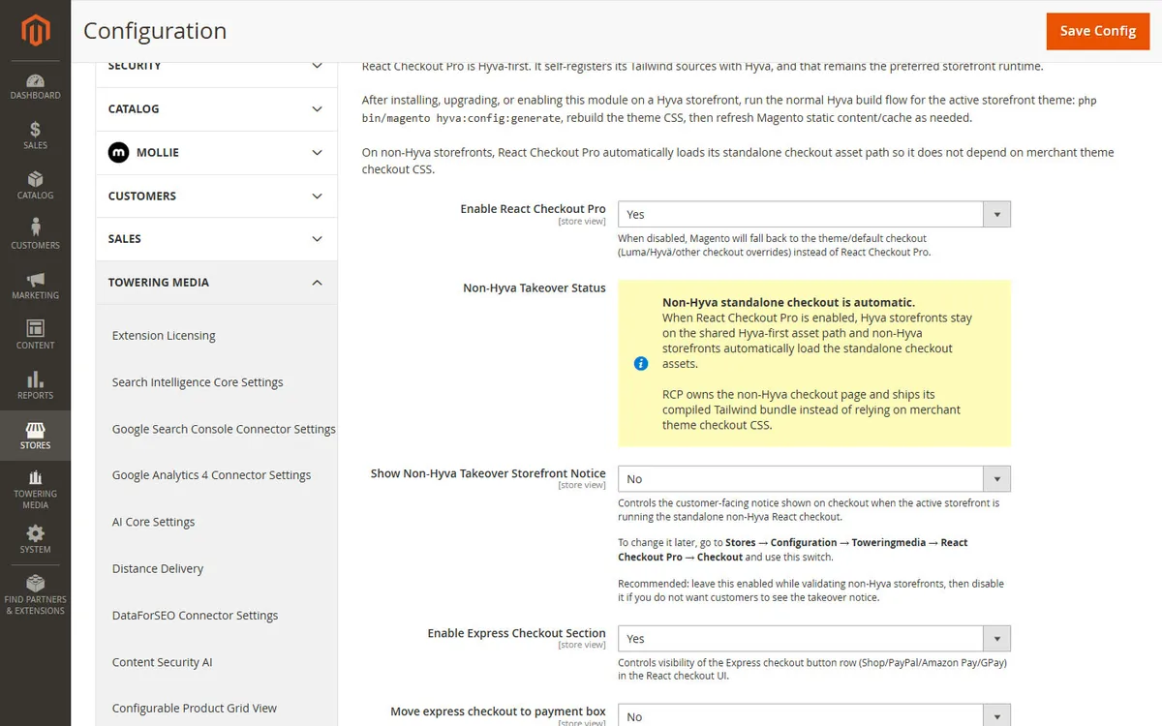The width and height of the screenshot is (1162, 726).
Task: Click the Save Config button
Action: point(1098,31)
